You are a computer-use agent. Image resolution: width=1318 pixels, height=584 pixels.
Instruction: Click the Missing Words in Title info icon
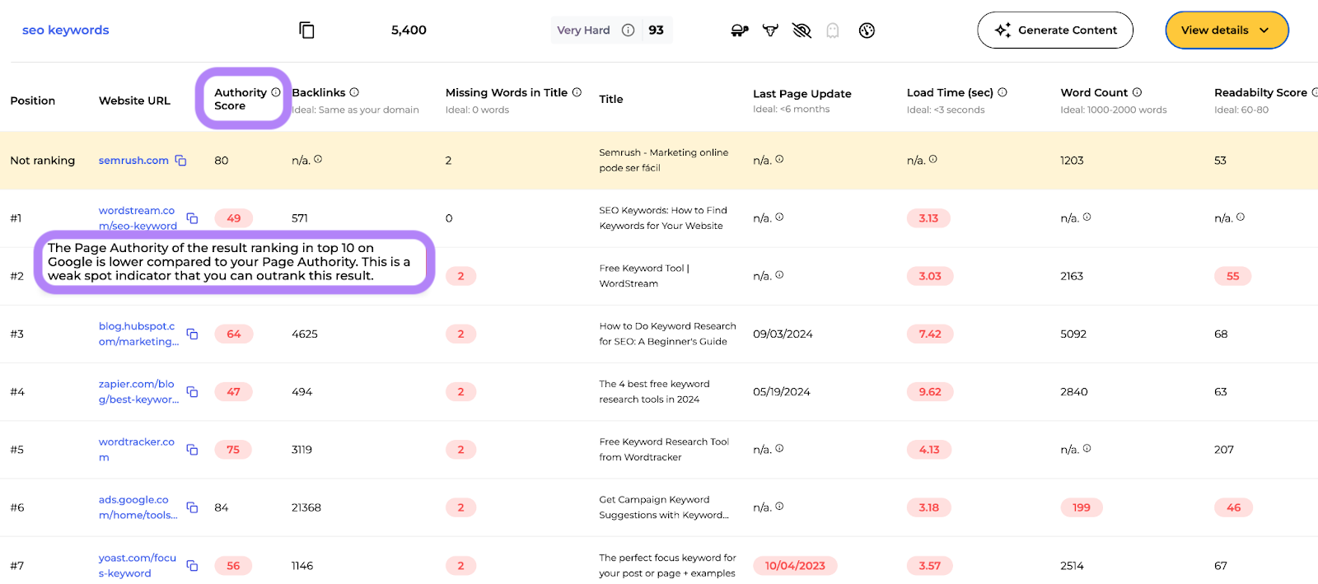[x=577, y=92]
